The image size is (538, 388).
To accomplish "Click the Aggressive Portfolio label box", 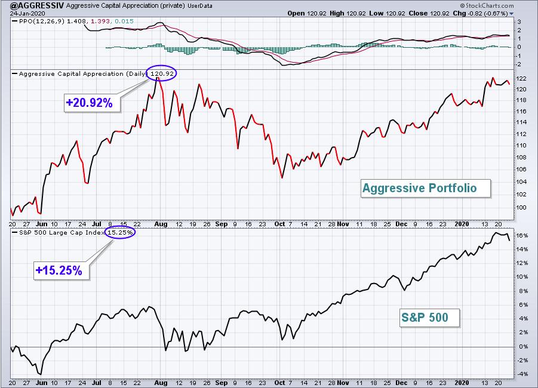I will 426,188.
